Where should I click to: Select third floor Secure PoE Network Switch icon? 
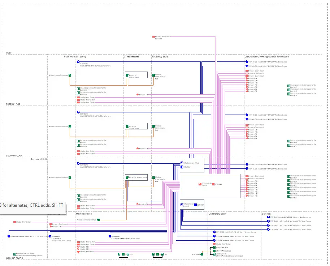coord(127,75)
